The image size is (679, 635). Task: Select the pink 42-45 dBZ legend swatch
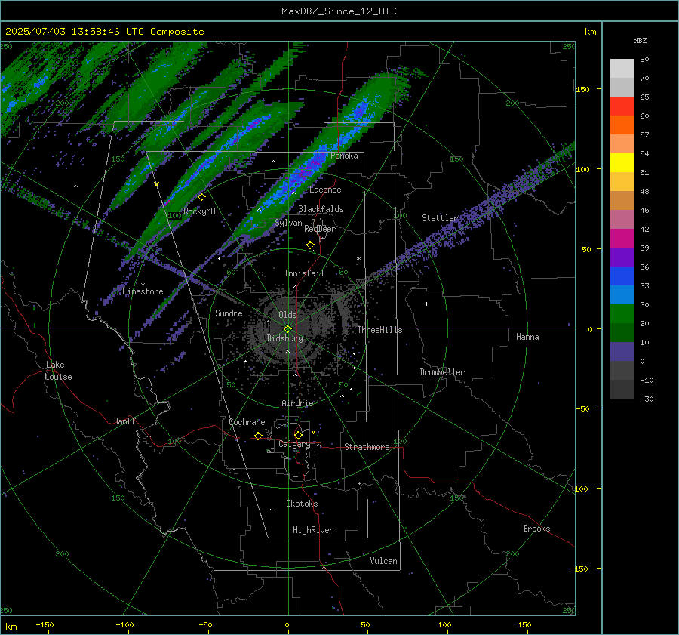click(622, 220)
